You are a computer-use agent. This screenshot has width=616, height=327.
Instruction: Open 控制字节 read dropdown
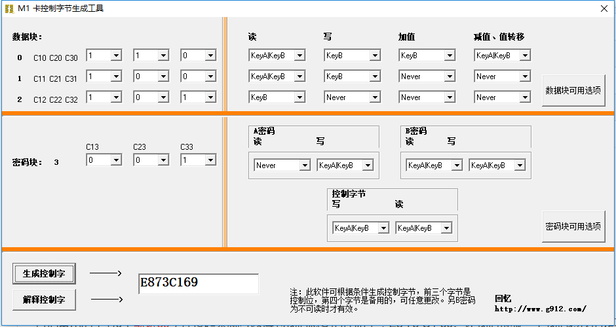(x=446, y=228)
